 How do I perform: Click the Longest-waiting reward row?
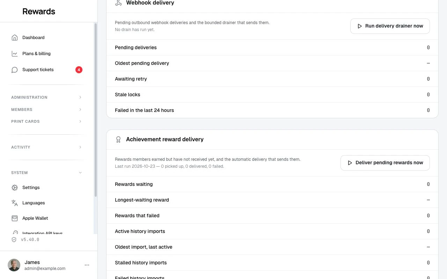[272, 200]
